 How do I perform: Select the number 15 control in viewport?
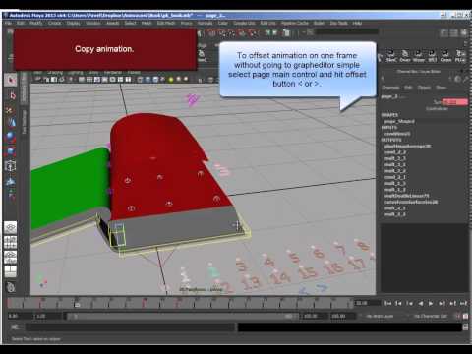tap(307, 272)
